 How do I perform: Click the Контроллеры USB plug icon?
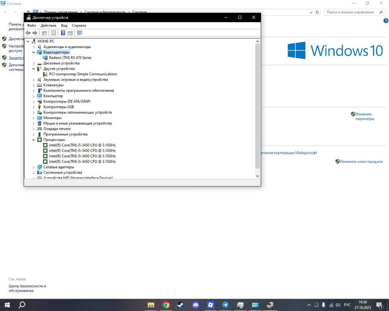click(39, 107)
